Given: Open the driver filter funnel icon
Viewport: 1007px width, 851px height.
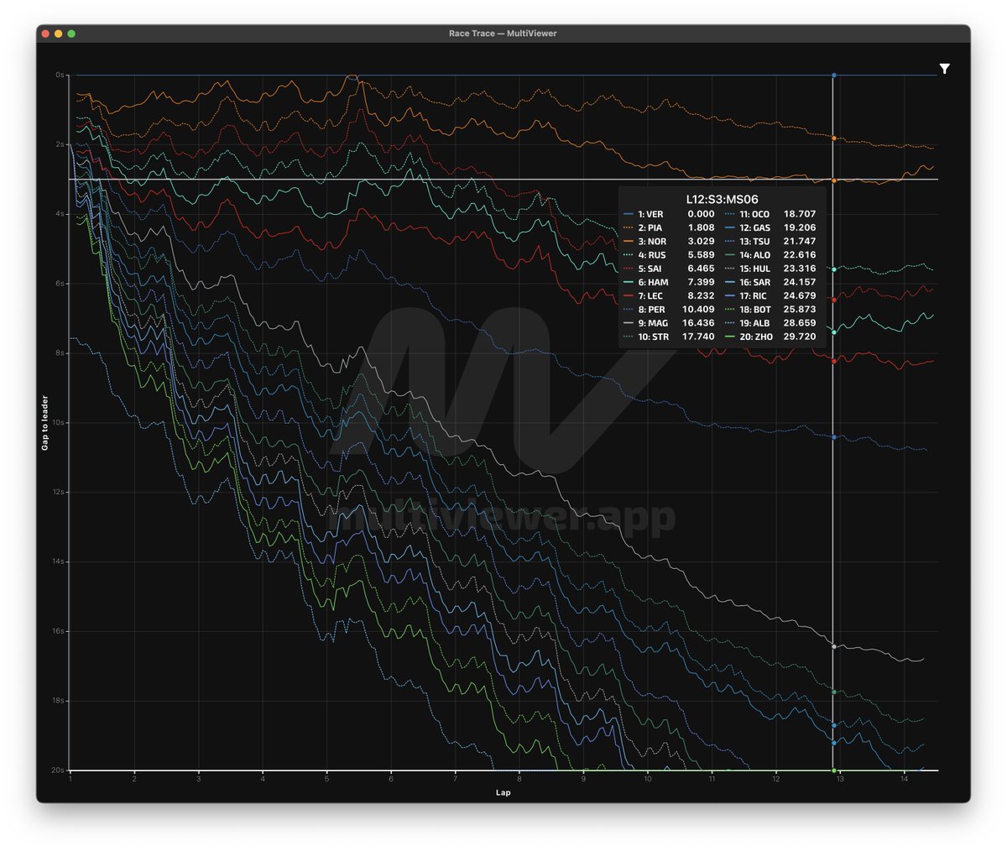Looking at the screenshot, I should point(944,69).
